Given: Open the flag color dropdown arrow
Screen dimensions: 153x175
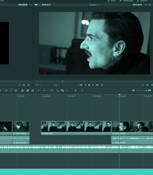Looking at the screenshot, I should point(41,90).
